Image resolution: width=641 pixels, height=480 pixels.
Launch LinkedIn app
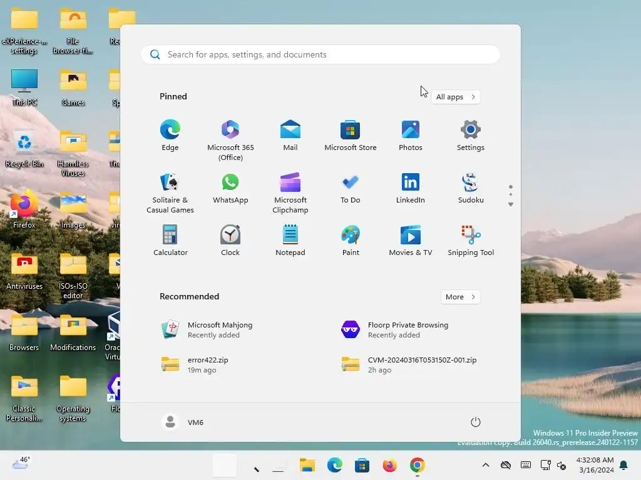point(411,187)
